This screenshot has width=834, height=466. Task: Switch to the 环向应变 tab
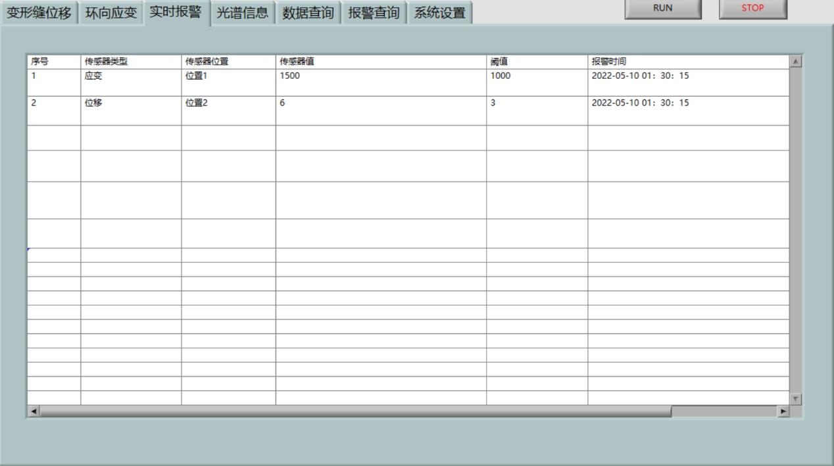(111, 13)
